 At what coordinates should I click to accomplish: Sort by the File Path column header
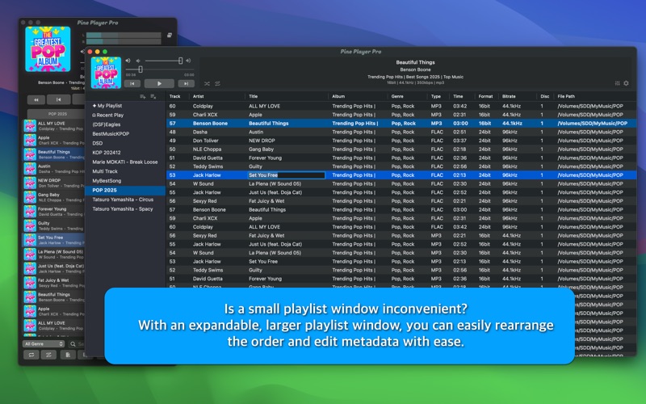[x=566, y=96]
